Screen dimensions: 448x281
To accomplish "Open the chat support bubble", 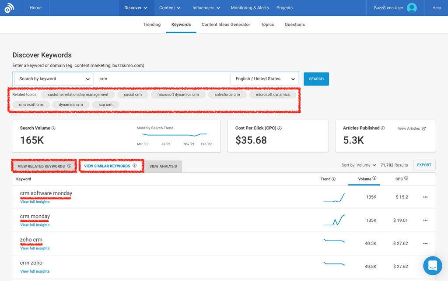I will coord(433,266).
